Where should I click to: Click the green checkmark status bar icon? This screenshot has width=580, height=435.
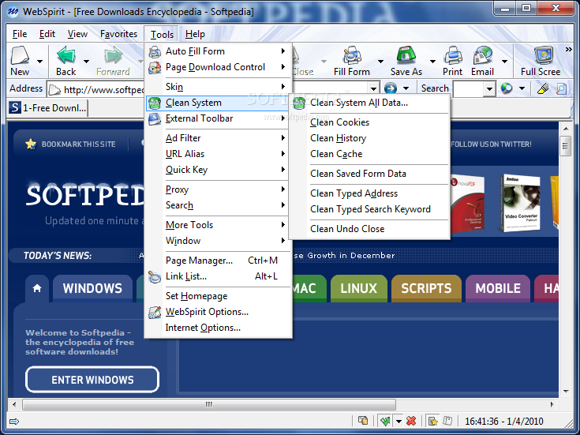coord(385,421)
